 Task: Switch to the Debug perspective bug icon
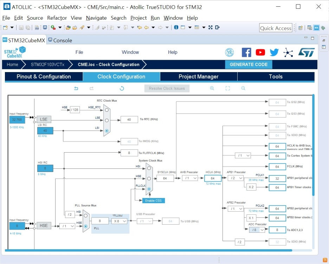pos(323,28)
